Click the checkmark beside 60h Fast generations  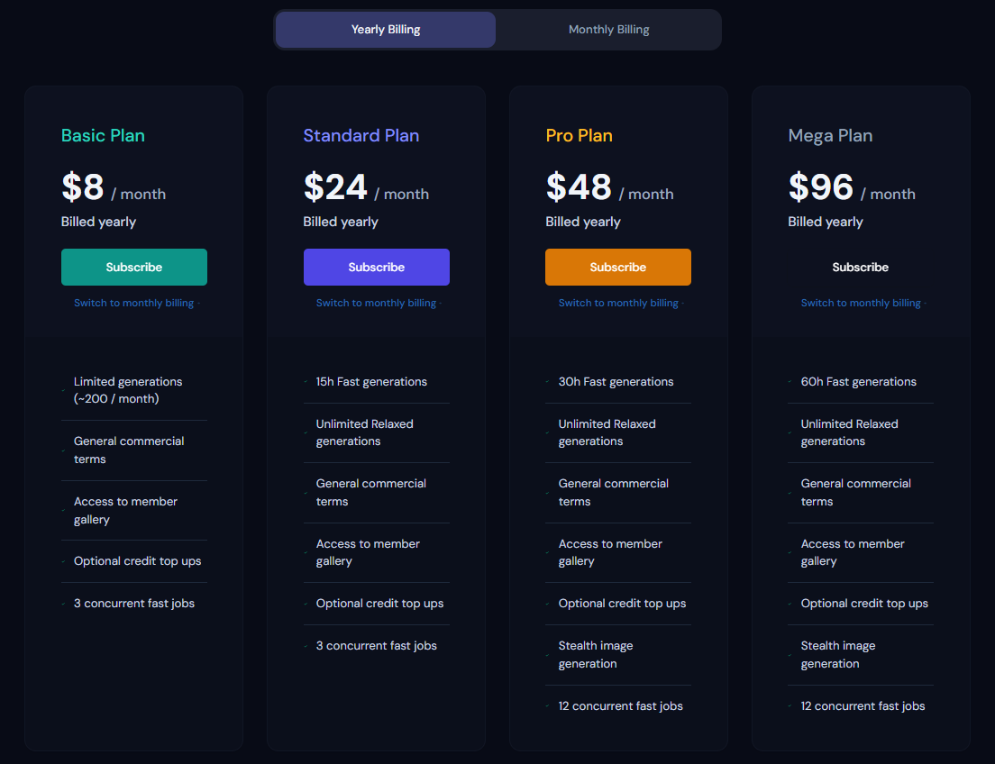tap(790, 382)
